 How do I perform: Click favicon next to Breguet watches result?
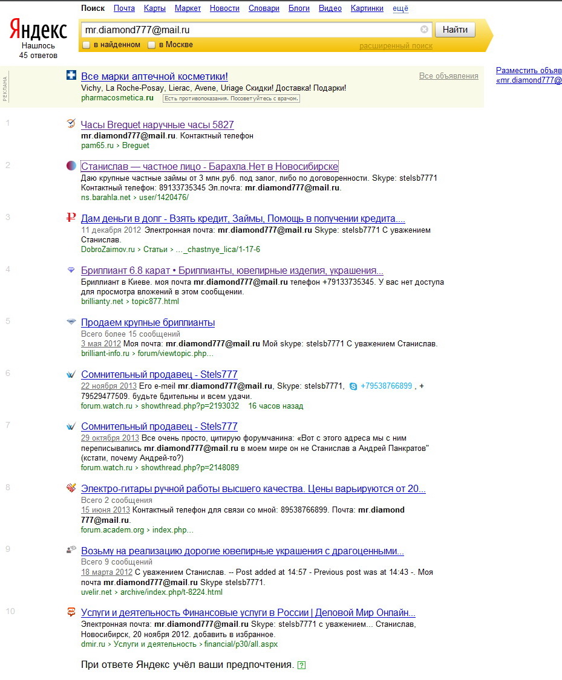point(71,125)
